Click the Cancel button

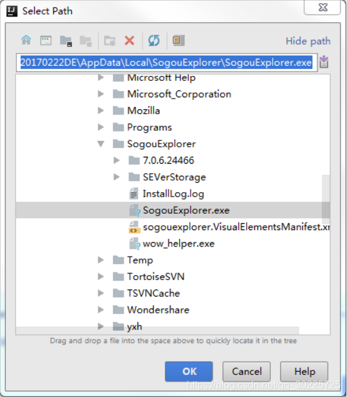pos(247,372)
